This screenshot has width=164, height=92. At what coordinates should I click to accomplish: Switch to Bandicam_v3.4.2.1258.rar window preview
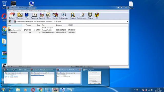click(x=16, y=76)
